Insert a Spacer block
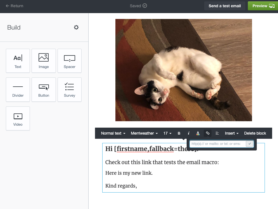This screenshot has height=209, width=278. pyautogui.click(x=70, y=61)
